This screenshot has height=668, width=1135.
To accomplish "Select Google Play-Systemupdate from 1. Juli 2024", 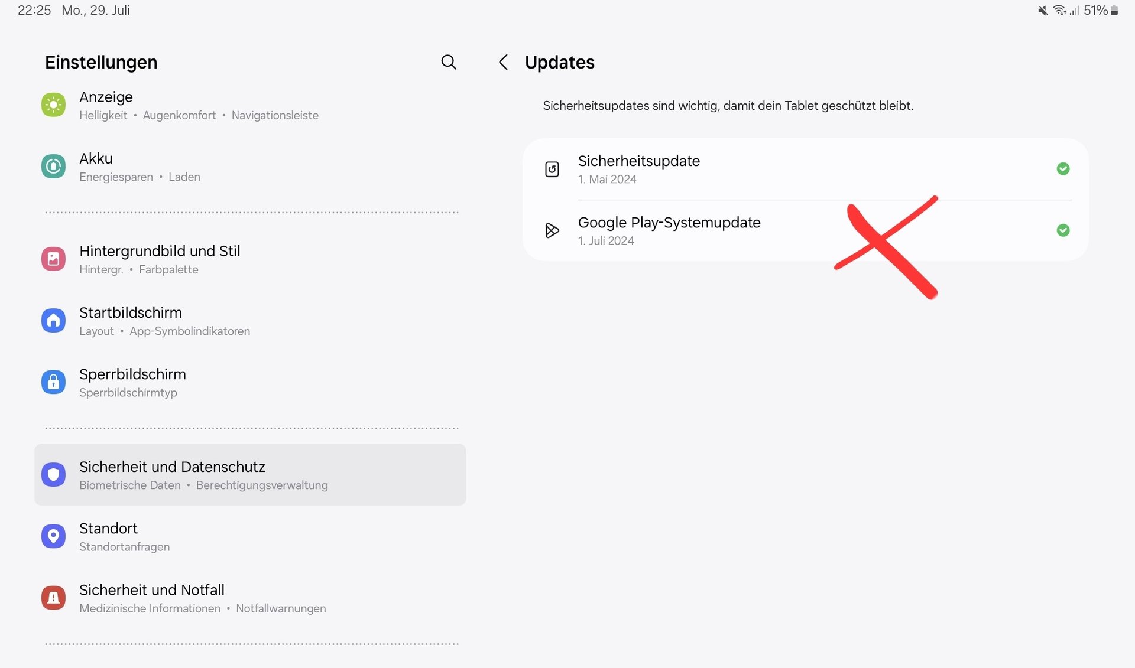I will (669, 230).
